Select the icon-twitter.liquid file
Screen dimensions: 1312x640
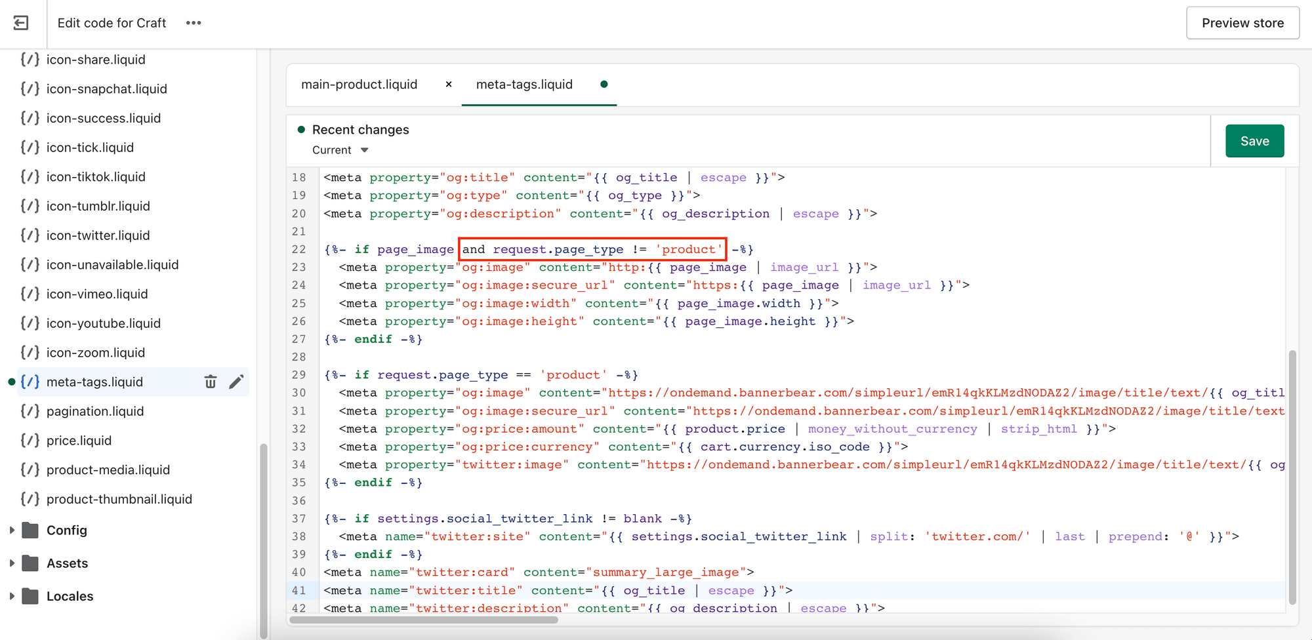pyautogui.click(x=97, y=235)
